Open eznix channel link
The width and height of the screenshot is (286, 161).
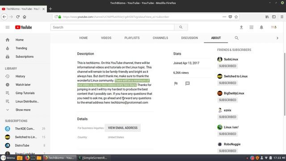click(227, 110)
